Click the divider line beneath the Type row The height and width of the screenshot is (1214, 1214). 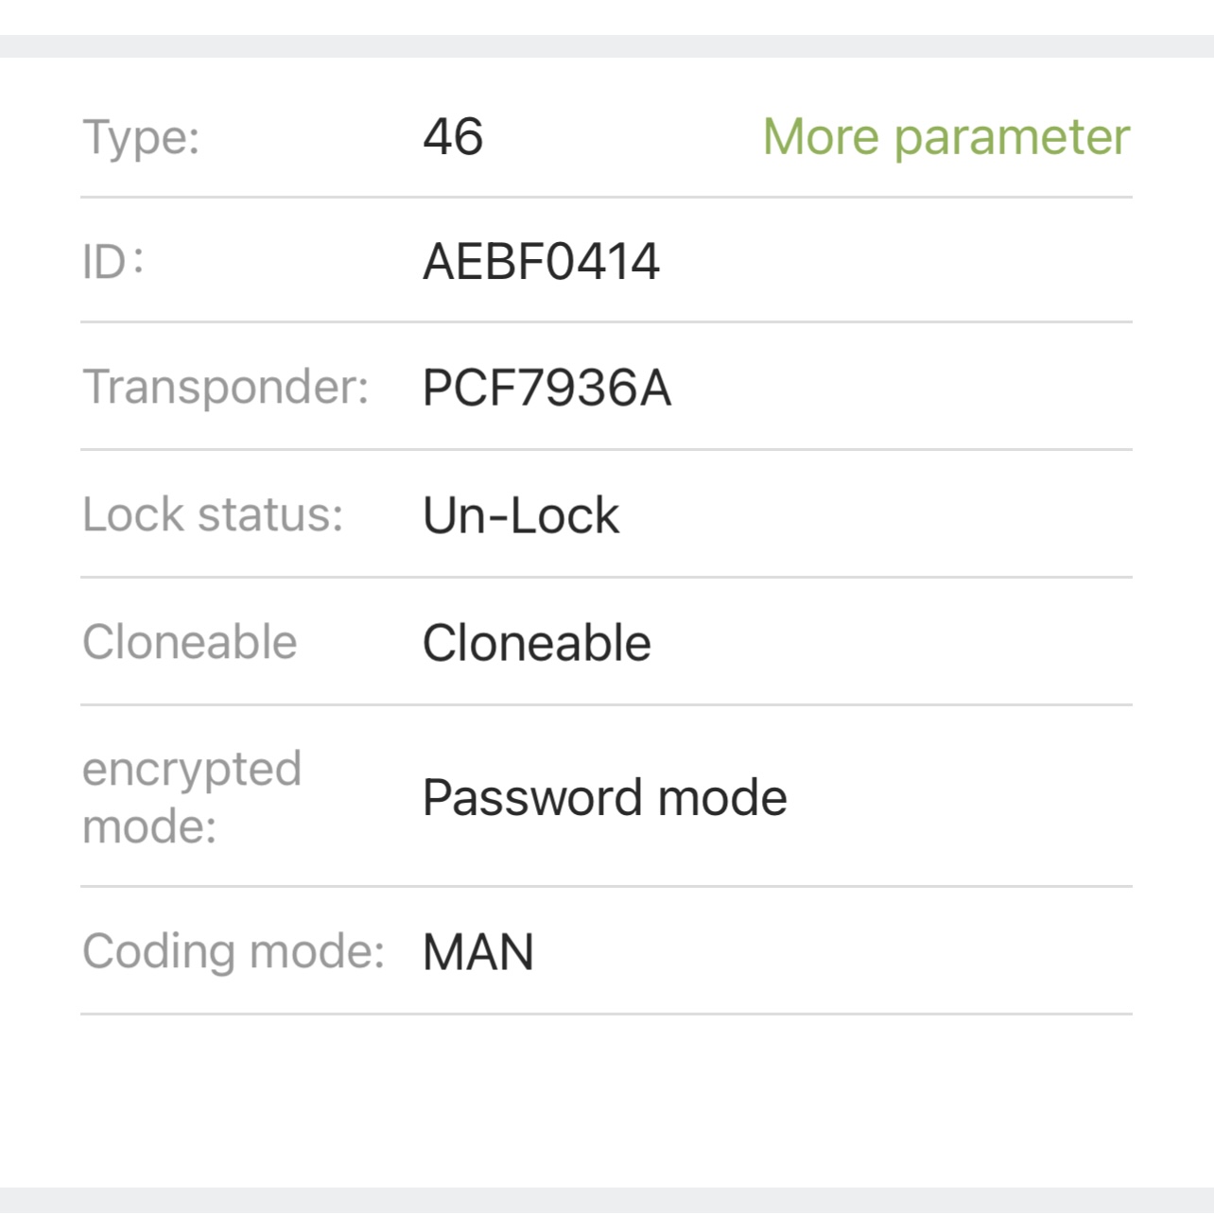pyautogui.click(x=607, y=198)
